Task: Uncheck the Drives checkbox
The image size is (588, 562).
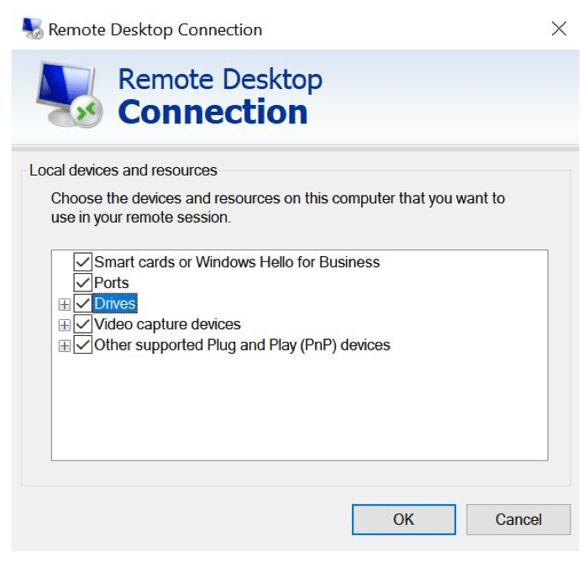Action: coord(82,303)
